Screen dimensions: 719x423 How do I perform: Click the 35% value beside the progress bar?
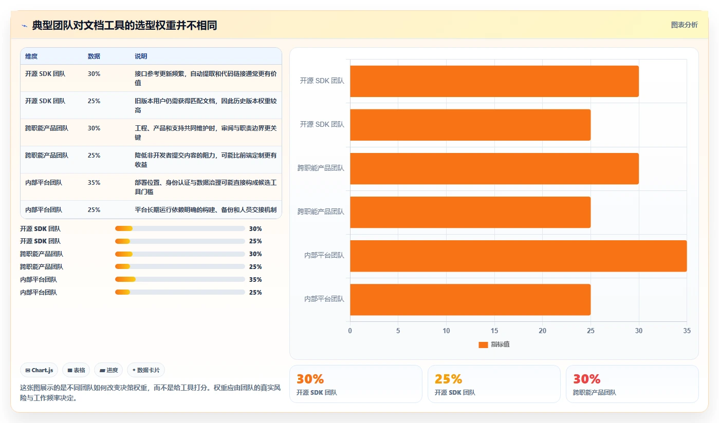(x=255, y=279)
